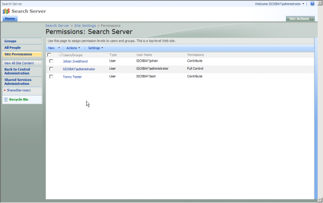Screen dimensions: 323x203
Task: Switch to the Home tab
Action: pyautogui.click(x=10, y=18)
